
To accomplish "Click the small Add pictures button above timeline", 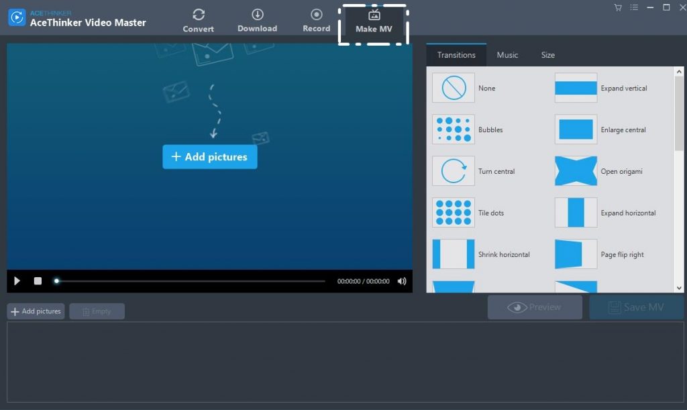I will click(36, 311).
